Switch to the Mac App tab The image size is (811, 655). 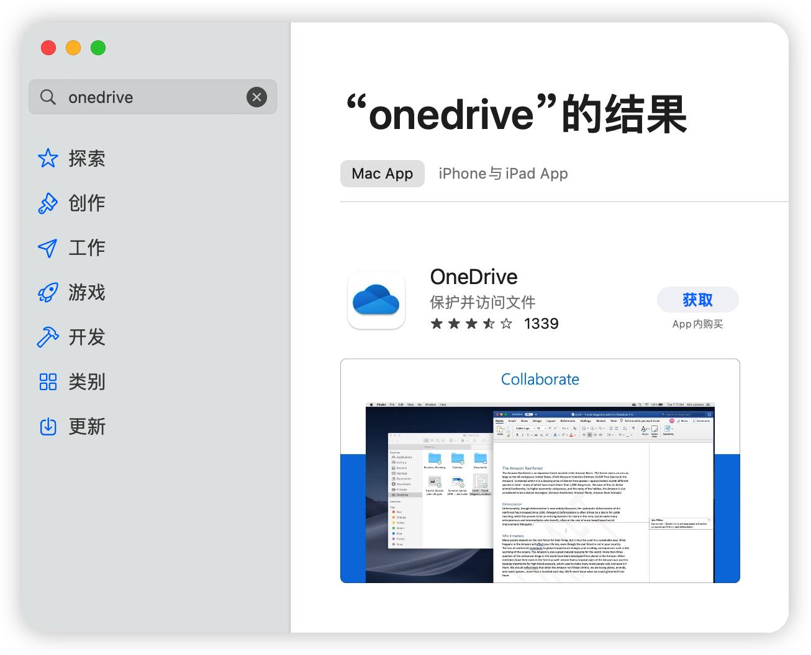(x=383, y=174)
